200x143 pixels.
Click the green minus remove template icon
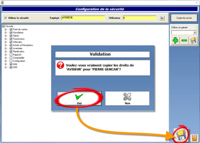tap(184, 40)
